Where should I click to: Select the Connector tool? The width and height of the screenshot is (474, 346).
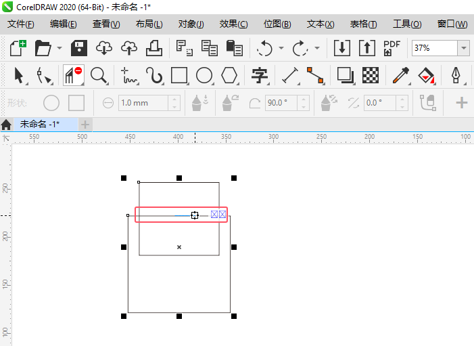point(315,75)
